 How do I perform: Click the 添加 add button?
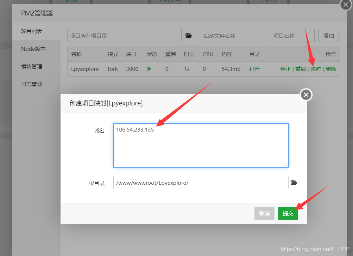(328, 36)
